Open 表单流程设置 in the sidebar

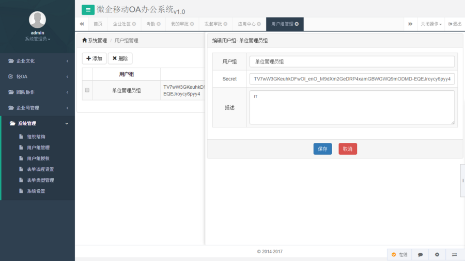click(x=40, y=169)
